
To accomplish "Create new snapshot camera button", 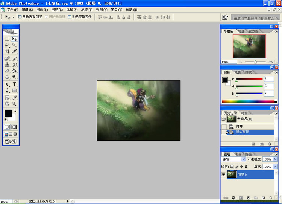I will [x=262, y=144].
